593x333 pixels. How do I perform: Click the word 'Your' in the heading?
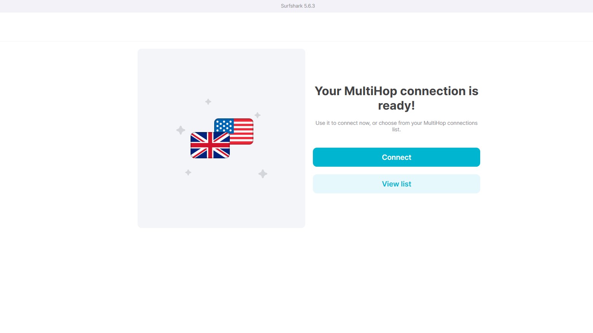click(x=328, y=91)
